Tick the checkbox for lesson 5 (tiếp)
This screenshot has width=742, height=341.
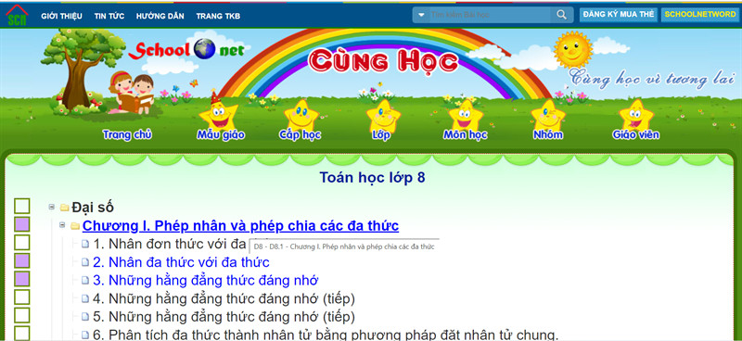tap(21, 315)
